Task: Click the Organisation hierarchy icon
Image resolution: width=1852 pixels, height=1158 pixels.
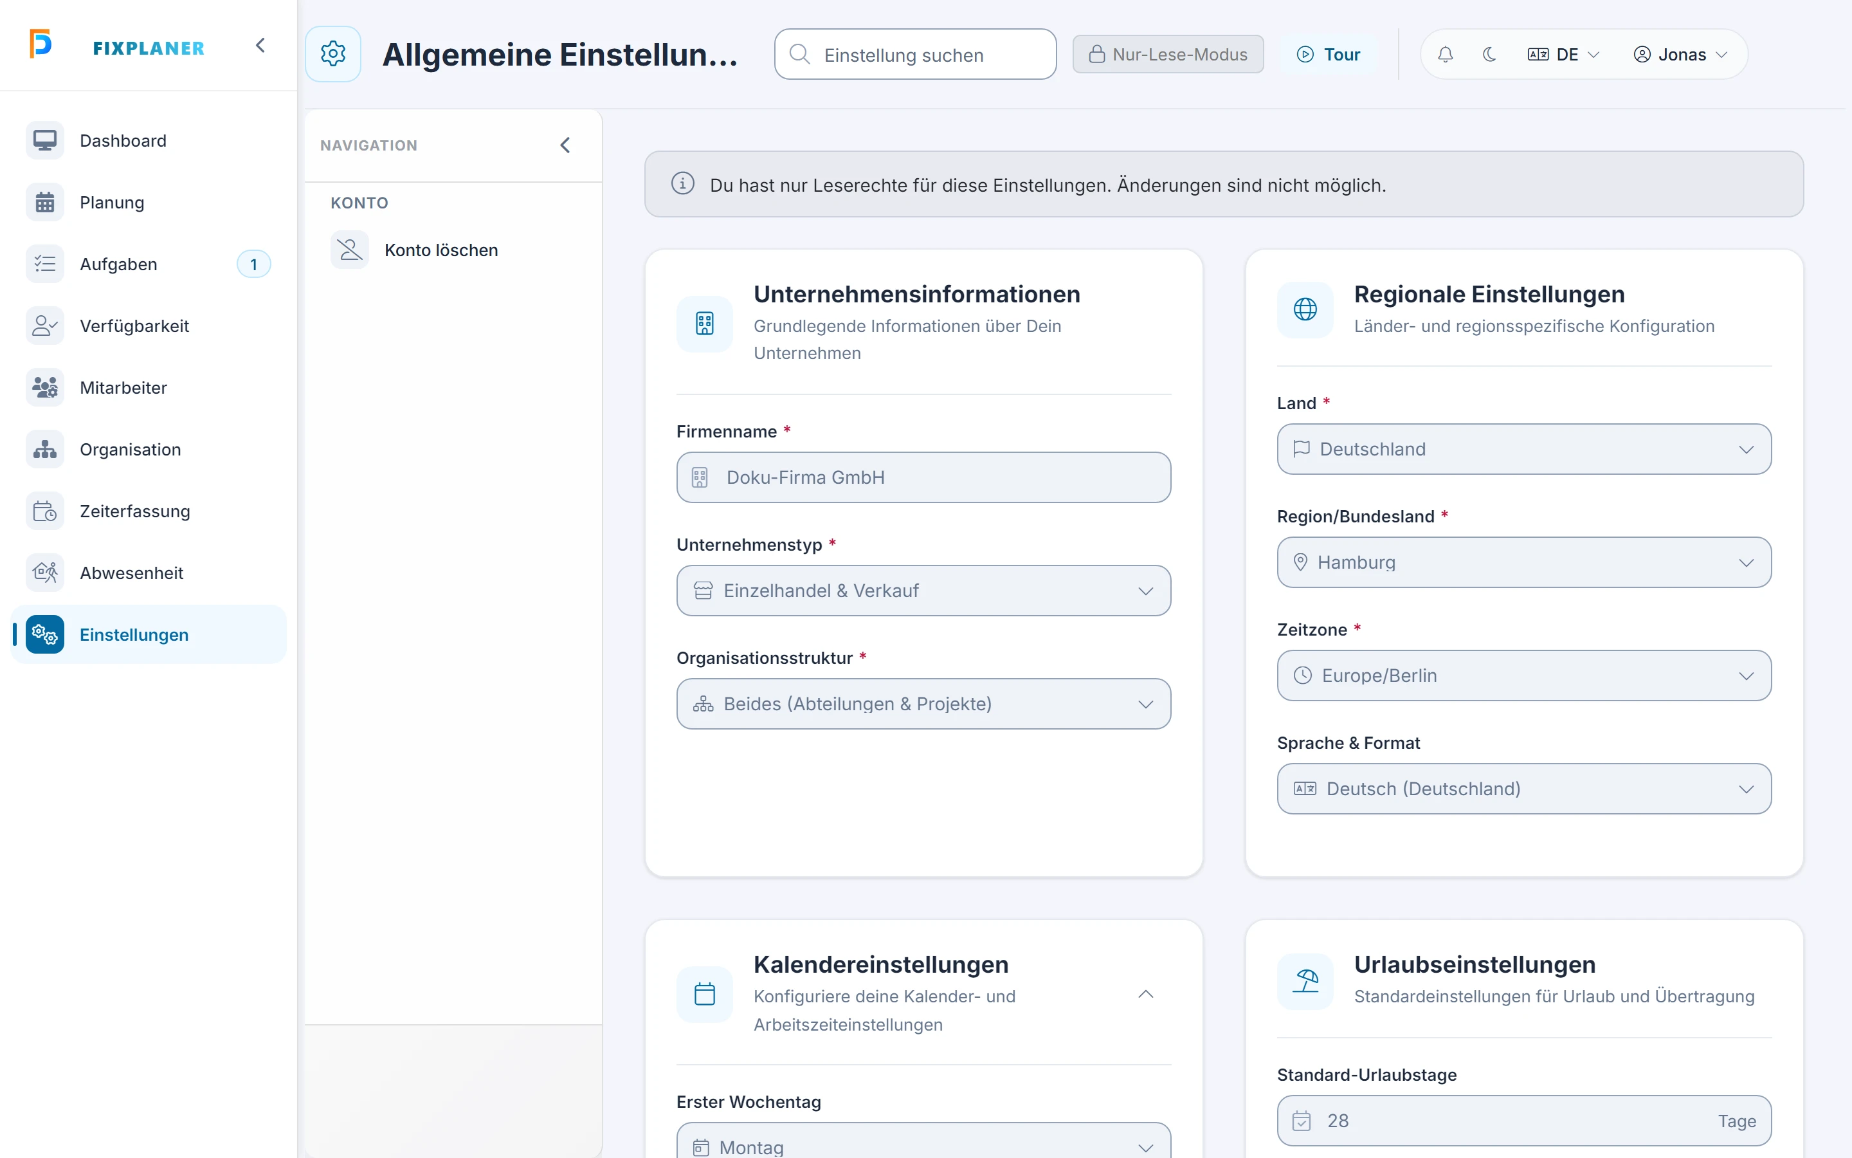Action: click(44, 449)
